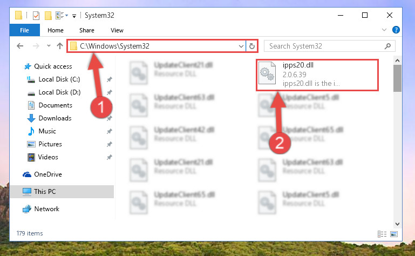Click the Properties checkmark icon in title bar
Screen dimensions: 415x256
pos(36,16)
